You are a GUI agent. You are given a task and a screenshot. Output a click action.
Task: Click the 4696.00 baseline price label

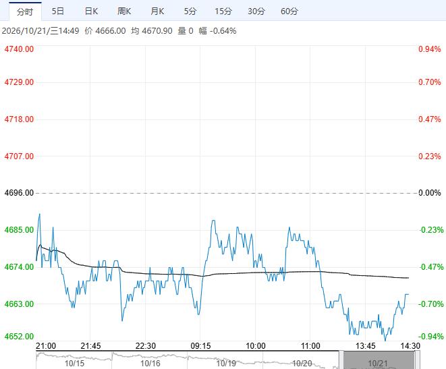click(19, 193)
